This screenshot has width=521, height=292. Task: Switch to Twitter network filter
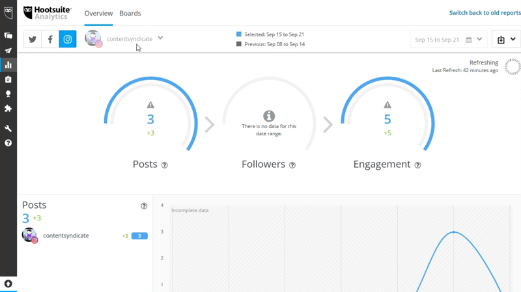pos(33,39)
